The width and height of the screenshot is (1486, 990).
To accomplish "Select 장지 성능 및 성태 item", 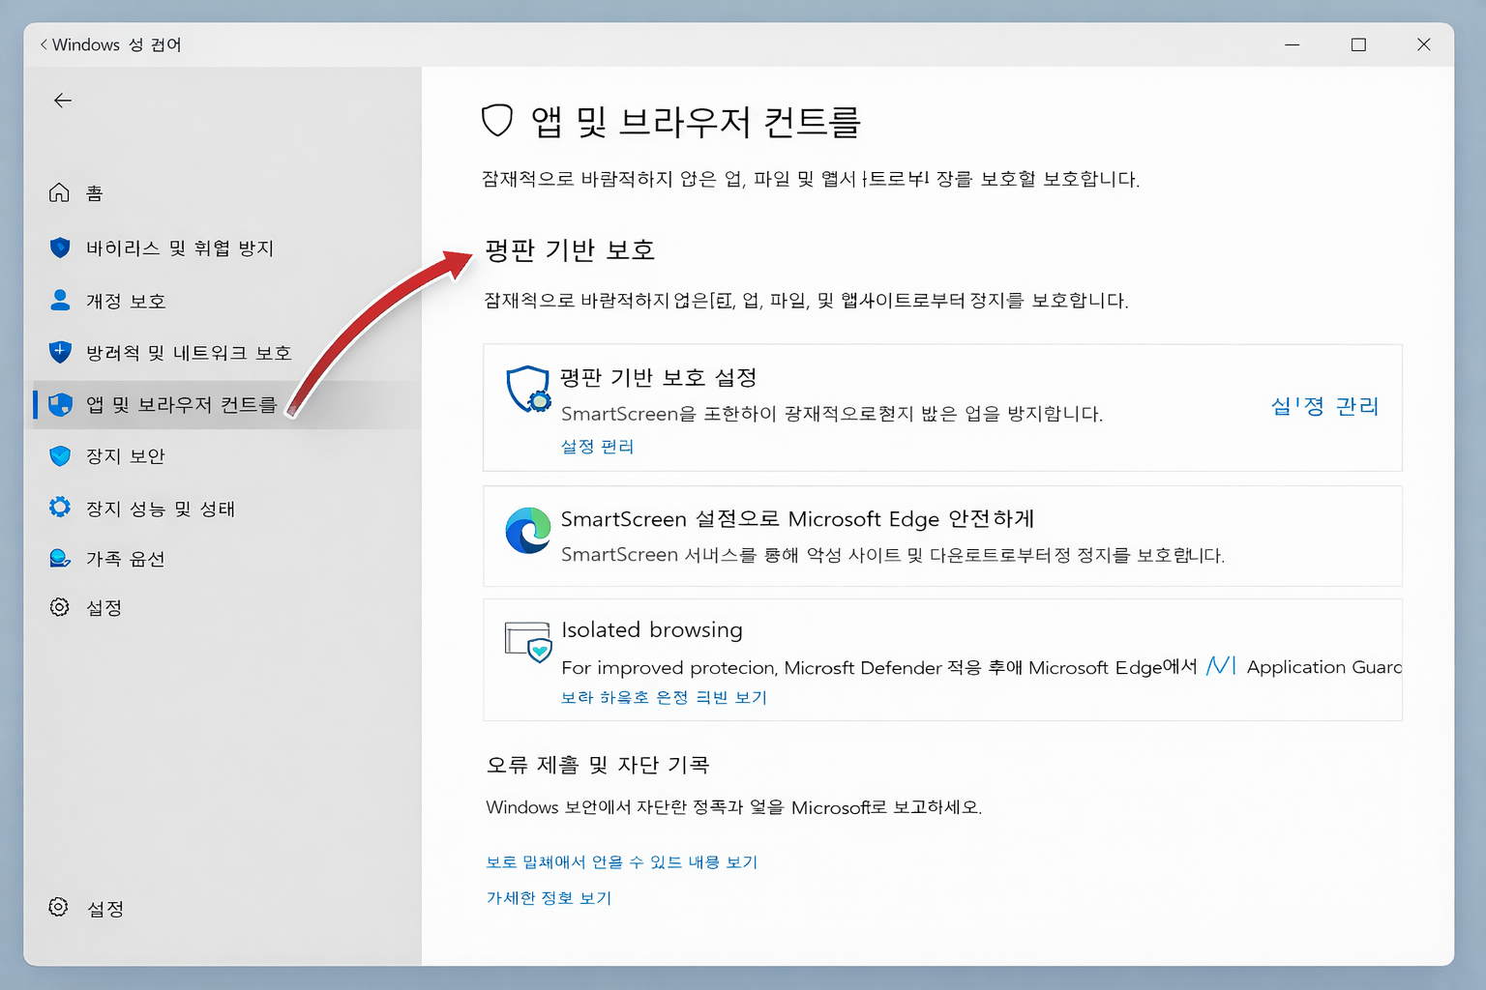I will pos(161,509).
